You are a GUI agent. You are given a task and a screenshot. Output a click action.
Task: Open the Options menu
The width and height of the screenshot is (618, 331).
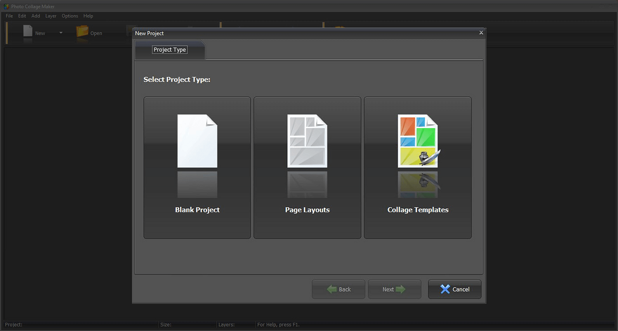(70, 16)
